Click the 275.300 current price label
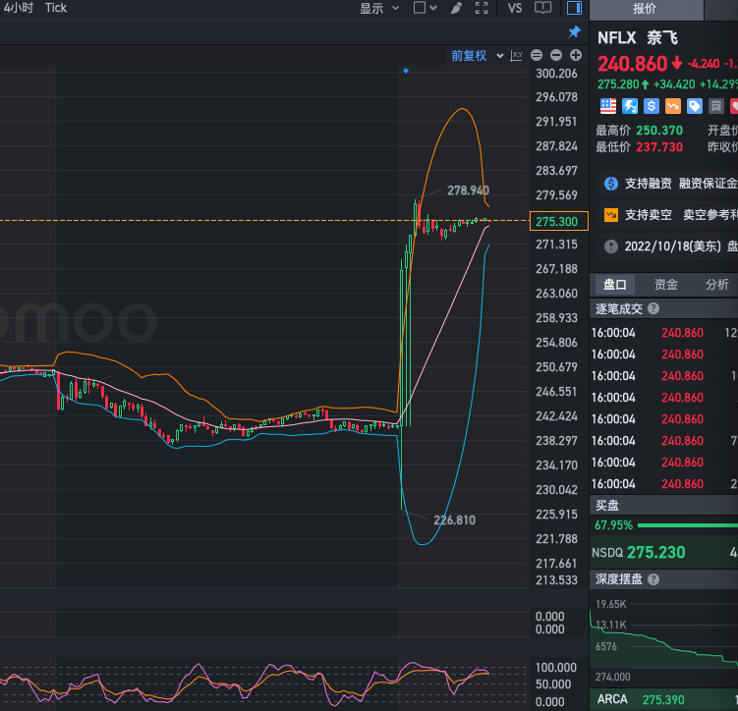Viewport: 738px width, 711px height. [x=559, y=221]
